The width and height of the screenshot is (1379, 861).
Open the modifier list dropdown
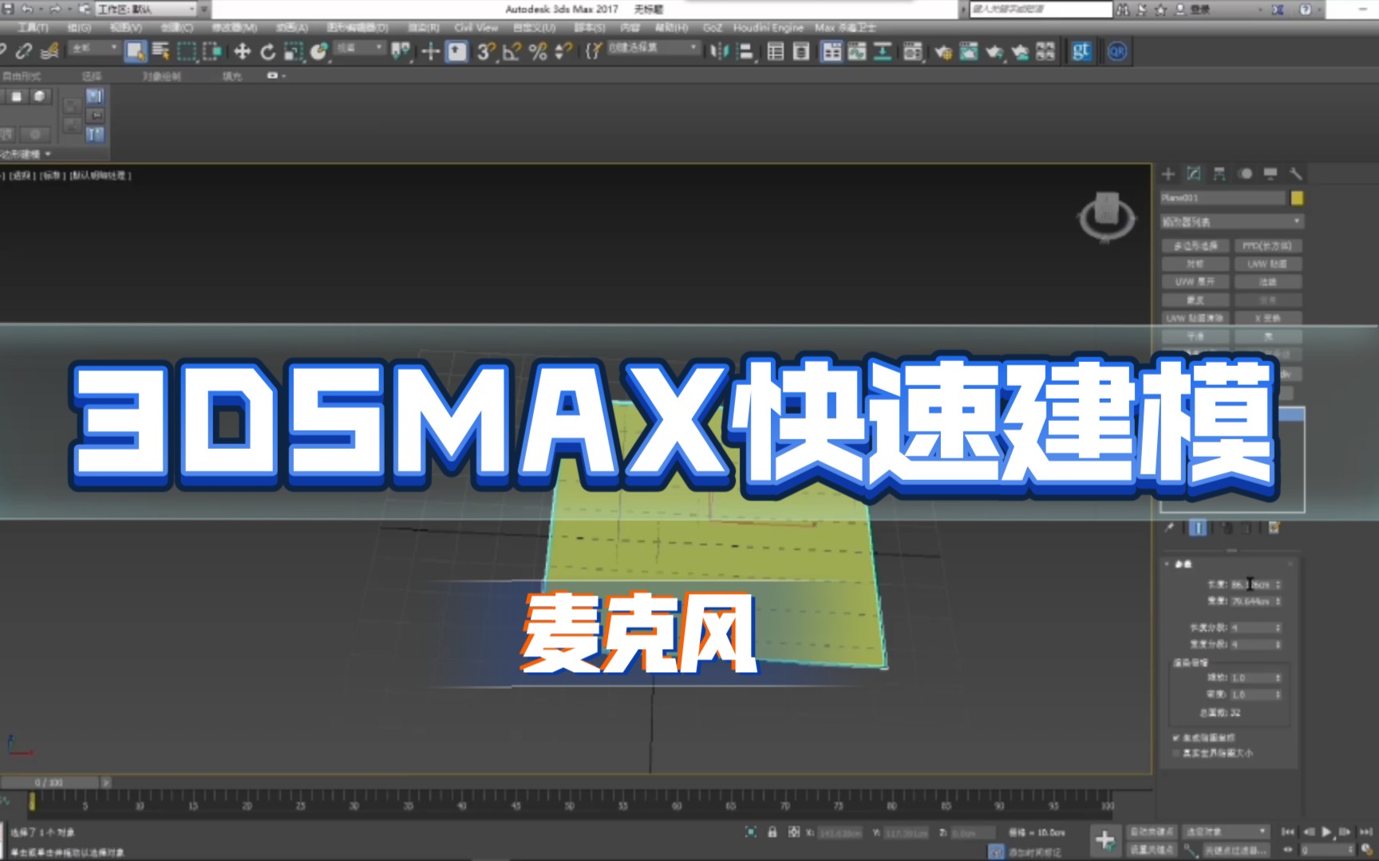[x=1231, y=222]
